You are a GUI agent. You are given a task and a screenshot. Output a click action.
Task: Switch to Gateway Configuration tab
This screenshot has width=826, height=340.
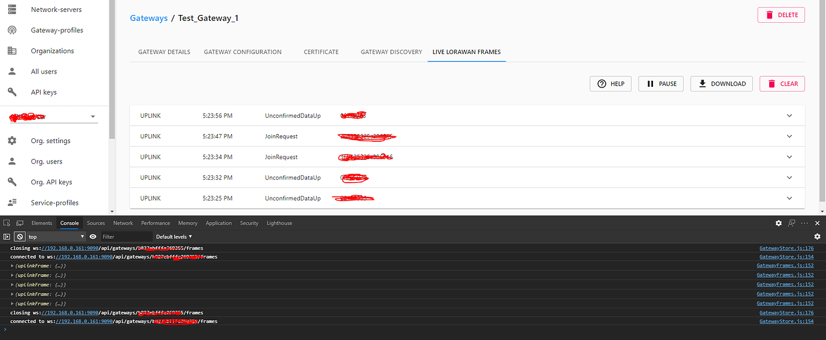point(242,52)
